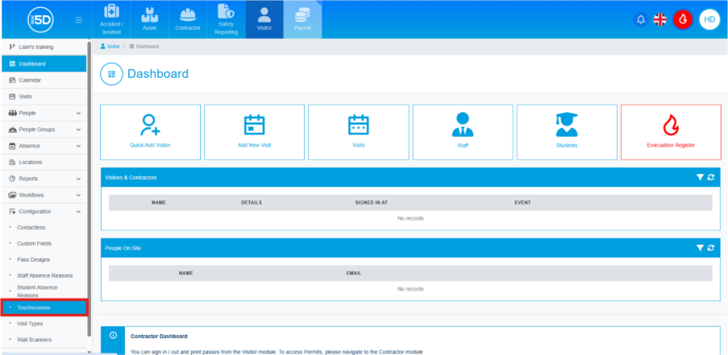Click the notification bell icon
728x355 pixels.
pyautogui.click(x=641, y=19)
